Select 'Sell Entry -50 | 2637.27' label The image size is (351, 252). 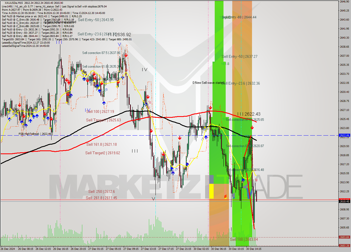point(239,56)
